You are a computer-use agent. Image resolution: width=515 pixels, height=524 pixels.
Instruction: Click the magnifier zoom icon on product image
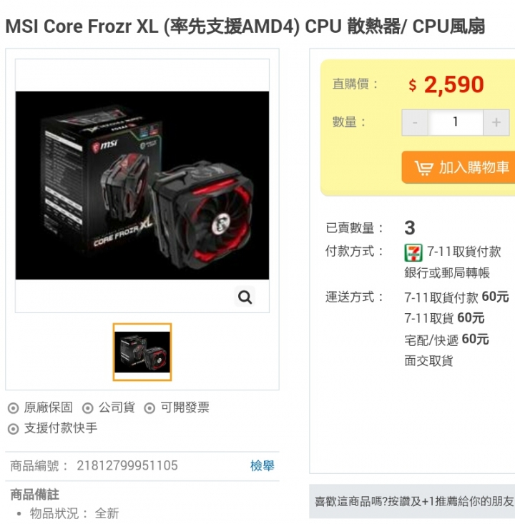tap(245, 297)
